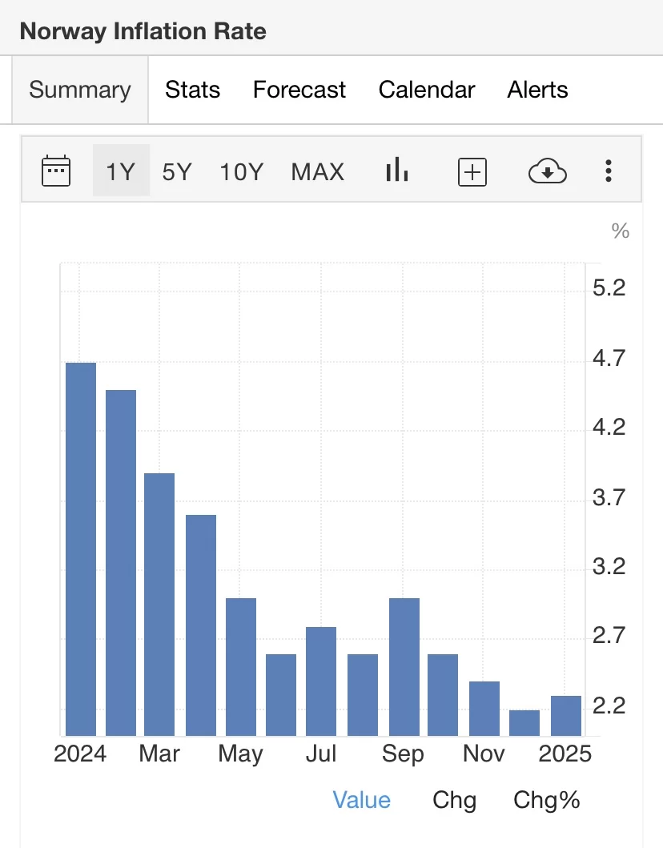Click the Norway Inflation Rate heading

coord(143,32)
